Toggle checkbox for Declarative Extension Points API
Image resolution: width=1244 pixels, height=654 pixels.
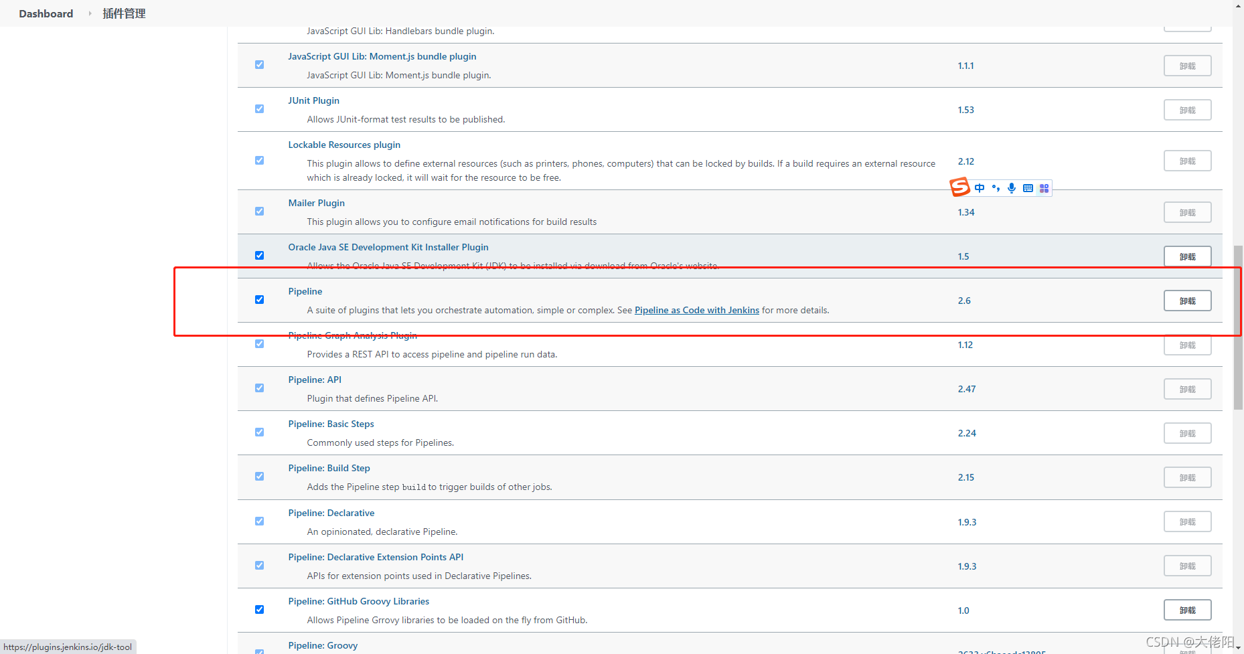click(x=259, y=566)
